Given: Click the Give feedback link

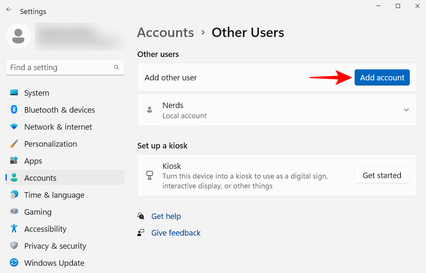Looking at the screenshot, I should (176, 233).
